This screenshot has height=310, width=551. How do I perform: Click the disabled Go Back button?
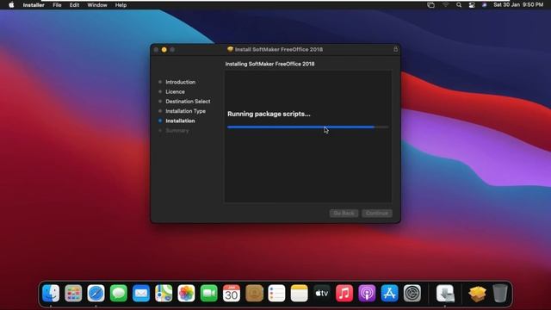344,213
